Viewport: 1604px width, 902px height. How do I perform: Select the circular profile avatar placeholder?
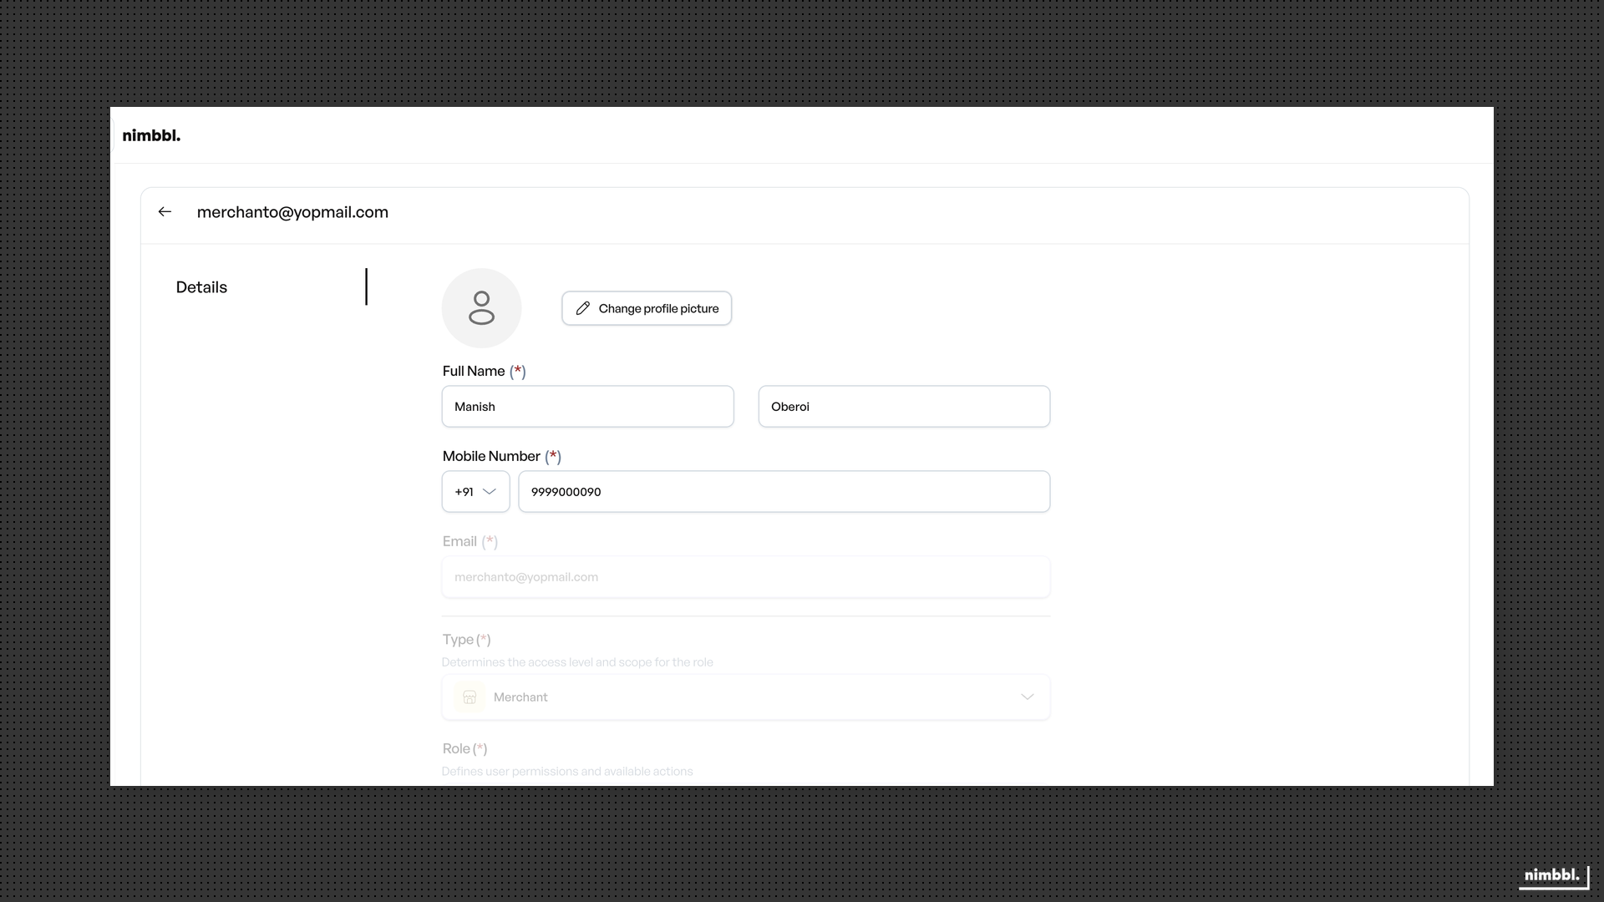[481, 307]
